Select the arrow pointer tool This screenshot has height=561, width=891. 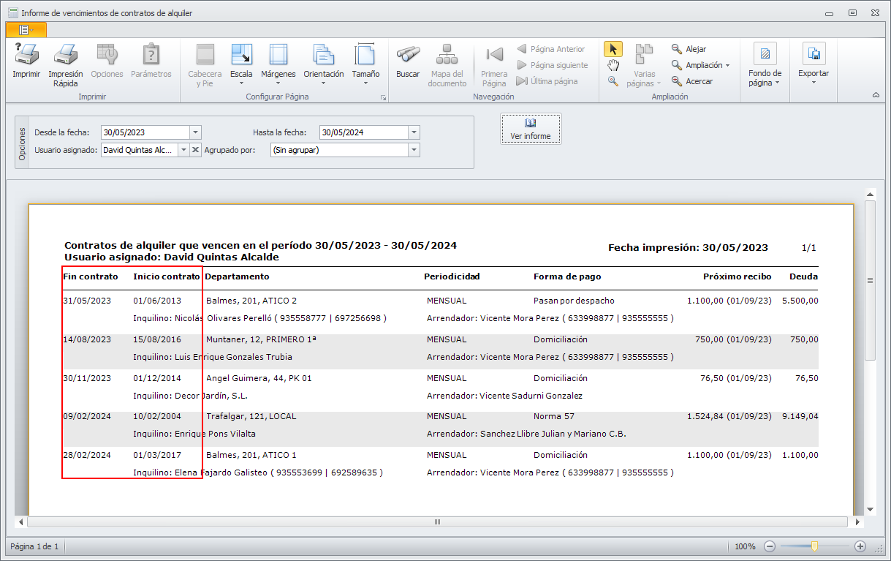[x=613, y=49]
